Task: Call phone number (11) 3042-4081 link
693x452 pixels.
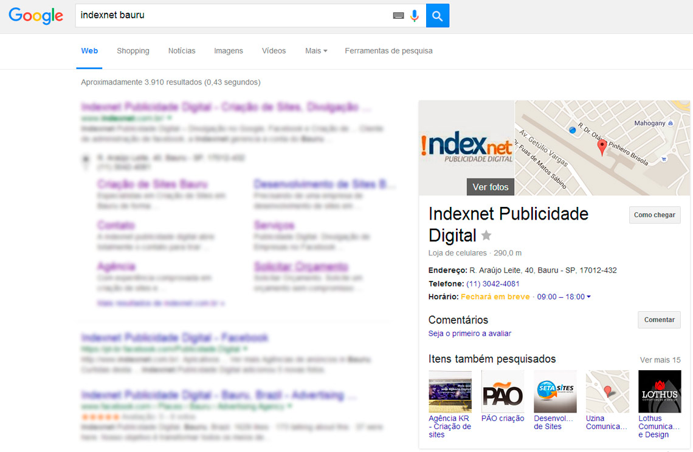Action: tap(492, 283)
